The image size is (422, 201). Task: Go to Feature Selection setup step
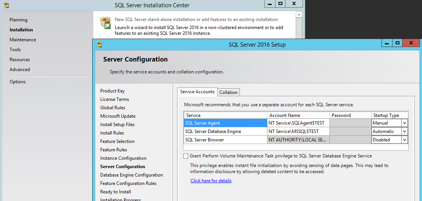pos(117,141)
